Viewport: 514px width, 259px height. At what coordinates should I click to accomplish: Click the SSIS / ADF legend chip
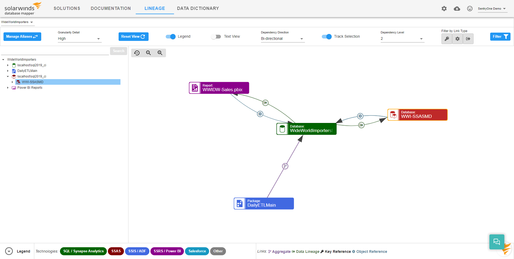point(137,251)
